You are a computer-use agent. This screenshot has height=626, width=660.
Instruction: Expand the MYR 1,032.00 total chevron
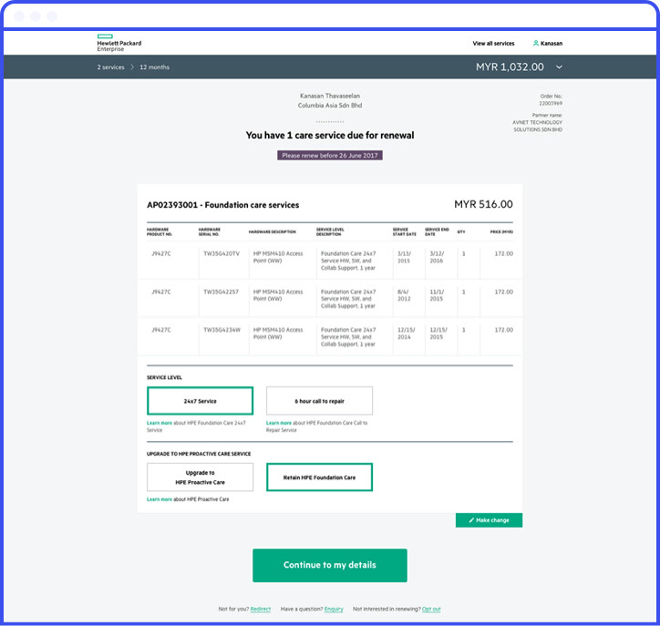pos(559,67)
